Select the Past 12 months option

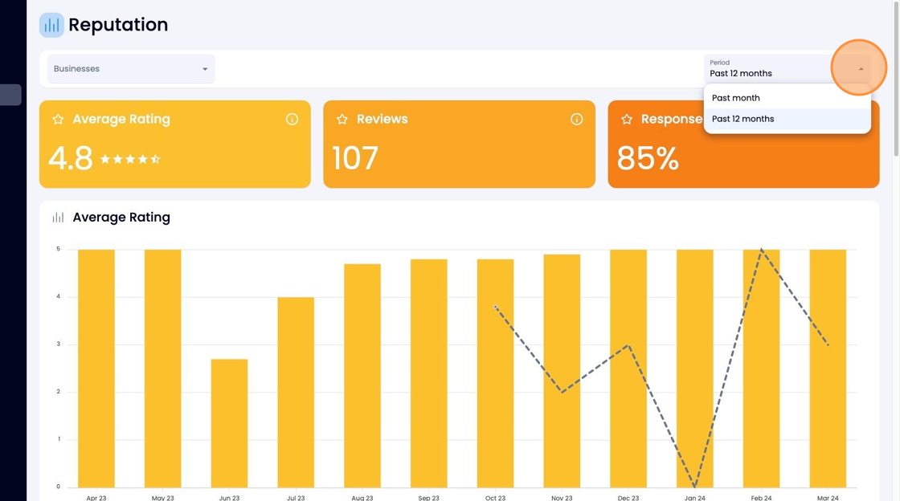click(x=787, y=119)
